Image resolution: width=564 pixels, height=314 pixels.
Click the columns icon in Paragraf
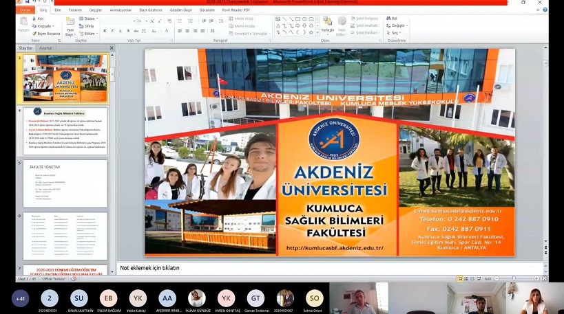pos(212,31)
